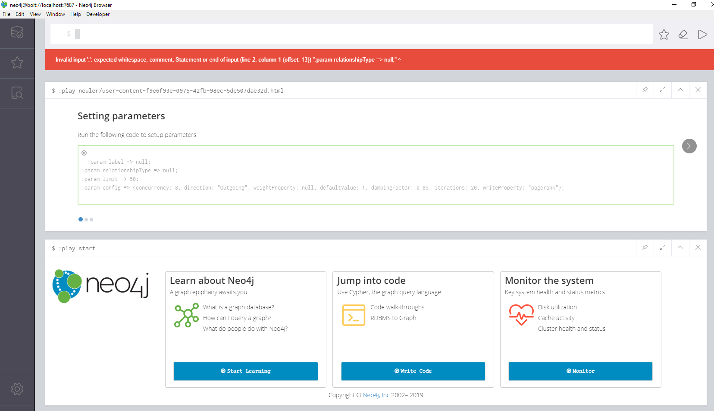This screenshot has height=411, width=714.
Task: Select first slide pagination dot
Action: 81,219
